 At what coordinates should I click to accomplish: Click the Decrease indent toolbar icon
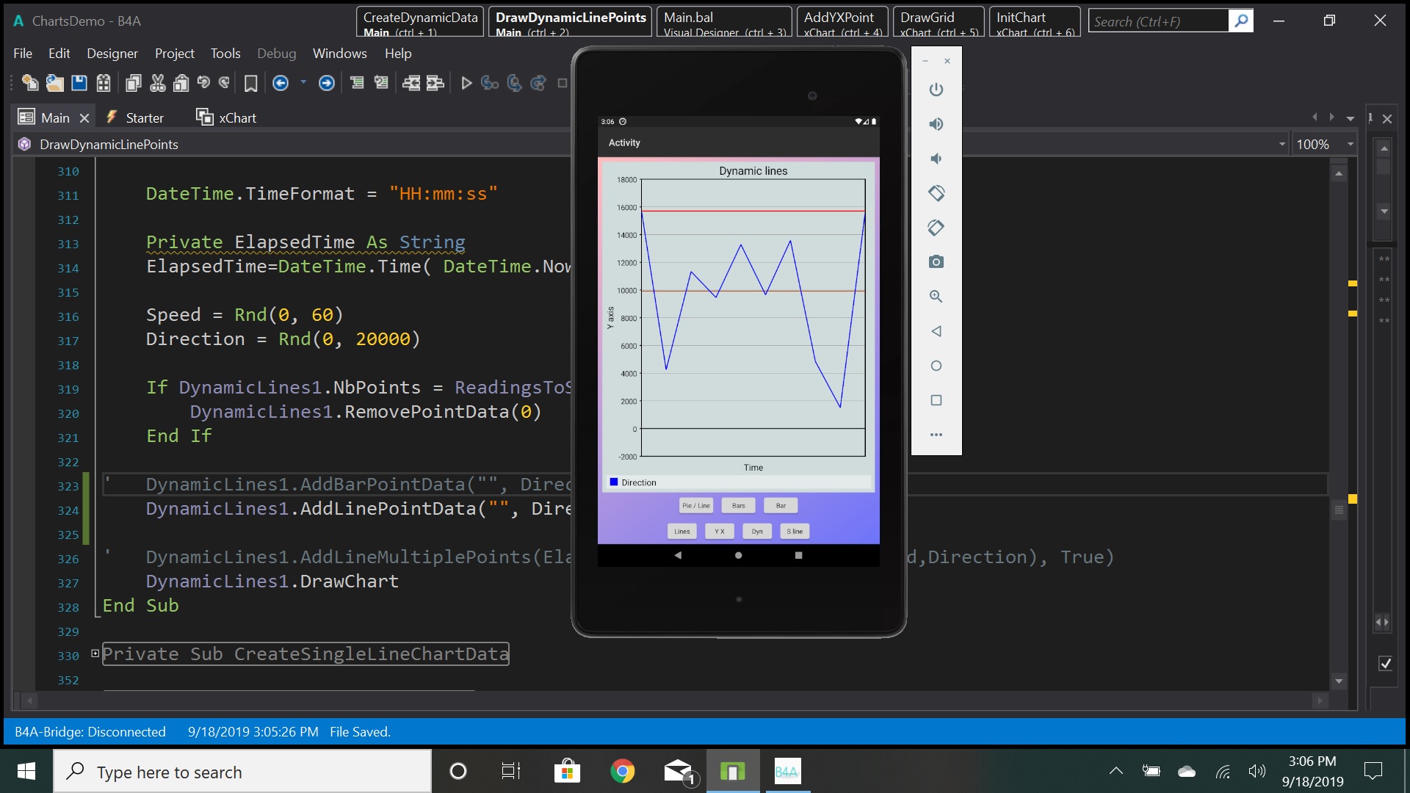point(411,83)
